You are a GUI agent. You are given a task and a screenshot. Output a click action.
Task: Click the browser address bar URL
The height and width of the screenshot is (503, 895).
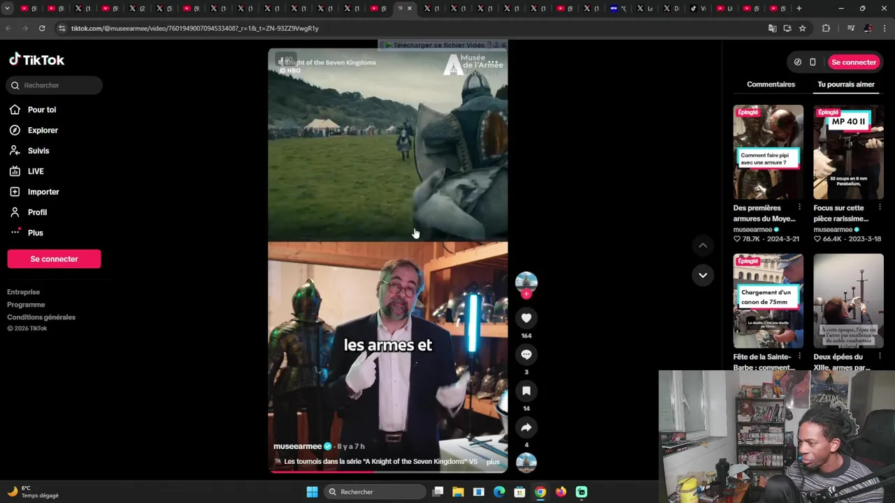point(195,28)
